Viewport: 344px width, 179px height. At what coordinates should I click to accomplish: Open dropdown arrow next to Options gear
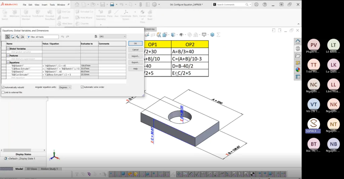click(x=159, y=5)
